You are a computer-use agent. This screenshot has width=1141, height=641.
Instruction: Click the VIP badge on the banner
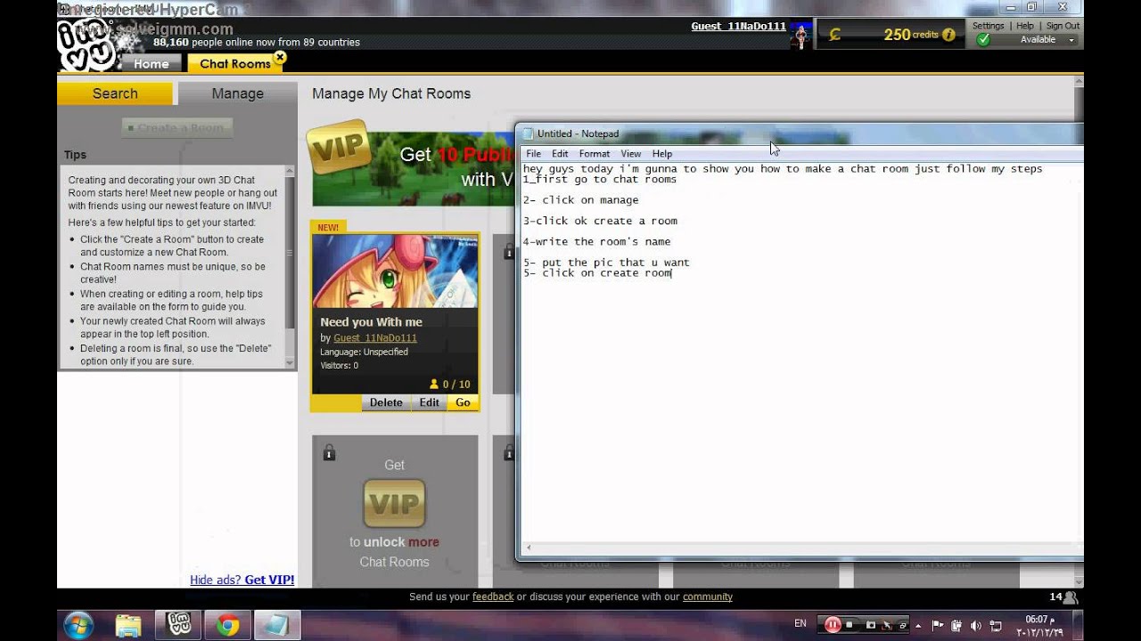tap(339, 147)
